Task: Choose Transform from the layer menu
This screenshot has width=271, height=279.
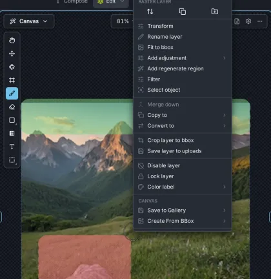Action: click(x=183, y=26)
